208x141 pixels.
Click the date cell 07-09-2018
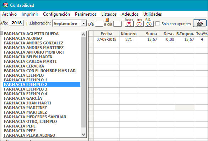tap(106, 39)
